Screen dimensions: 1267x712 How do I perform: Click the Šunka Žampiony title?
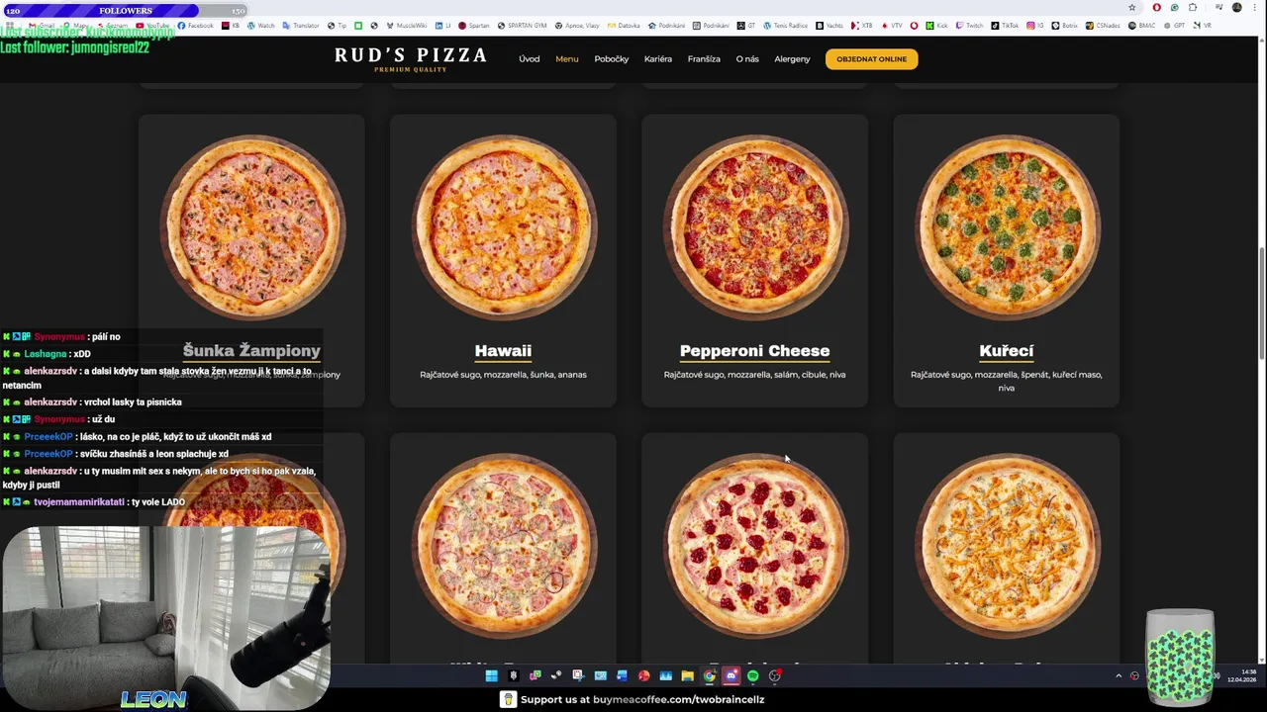pos(251,351)
